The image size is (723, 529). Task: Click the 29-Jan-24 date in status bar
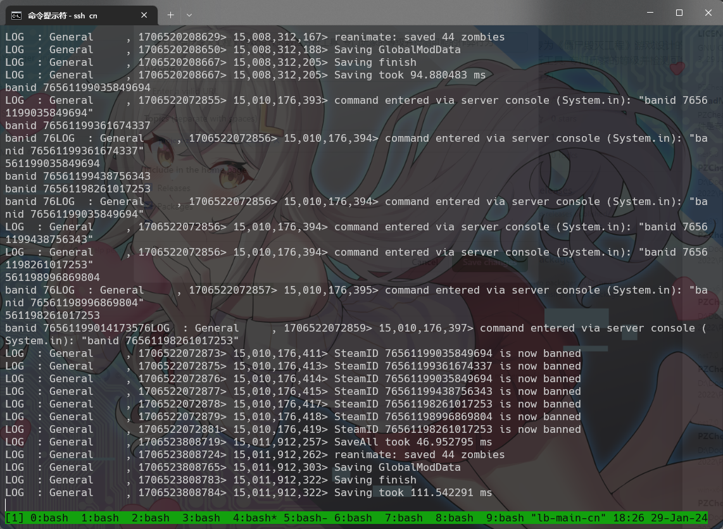(679, 518)
